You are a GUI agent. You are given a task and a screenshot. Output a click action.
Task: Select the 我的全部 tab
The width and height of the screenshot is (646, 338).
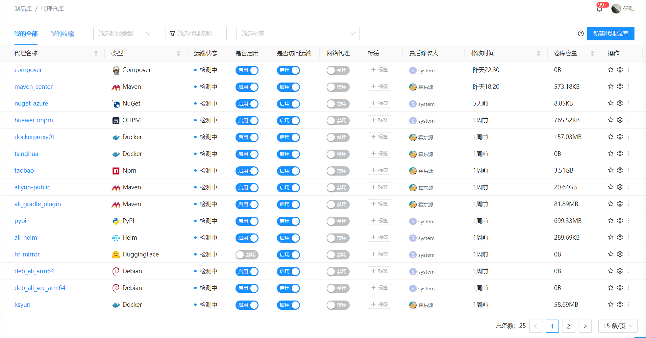click(26, 34)
